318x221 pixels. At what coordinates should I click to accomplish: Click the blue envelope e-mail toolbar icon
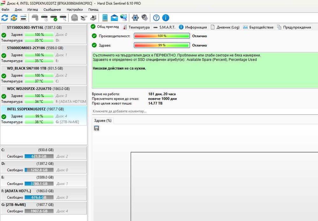[114, 18]
